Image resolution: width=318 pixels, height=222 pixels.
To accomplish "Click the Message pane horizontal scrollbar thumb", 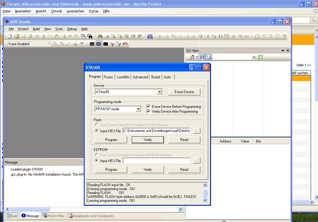I will 30,209.
